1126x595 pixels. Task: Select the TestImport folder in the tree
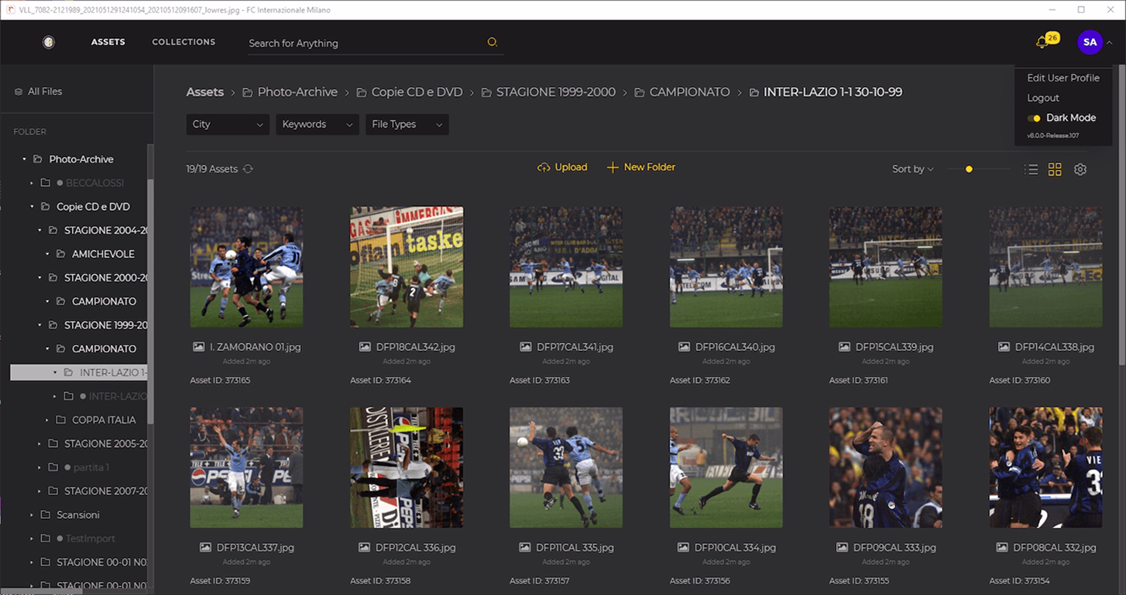click(x=90, y=538)
